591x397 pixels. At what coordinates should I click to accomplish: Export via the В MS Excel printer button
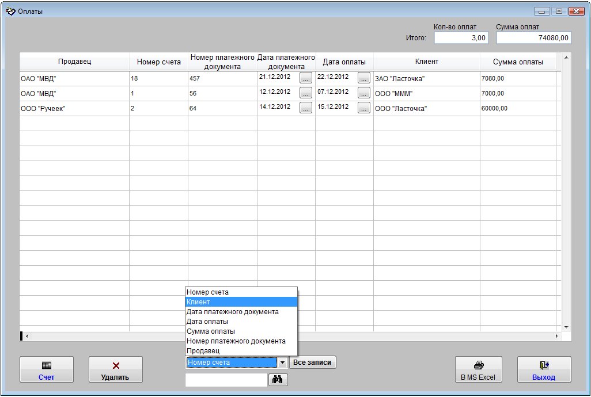tap(478, 369)
